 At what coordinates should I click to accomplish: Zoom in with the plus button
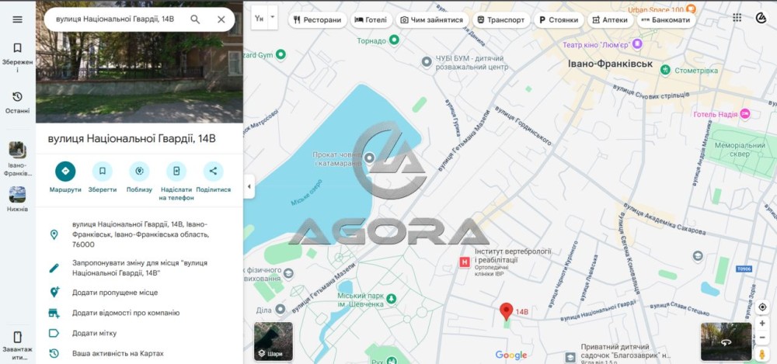click(762, 324)
